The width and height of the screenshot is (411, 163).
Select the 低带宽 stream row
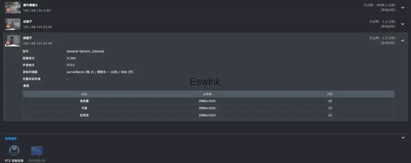208,115
